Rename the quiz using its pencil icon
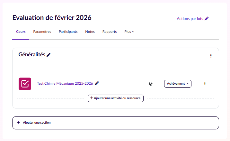The height and width of the screenshot is (141, 230). pyautogui.click(x=97, y=83)
